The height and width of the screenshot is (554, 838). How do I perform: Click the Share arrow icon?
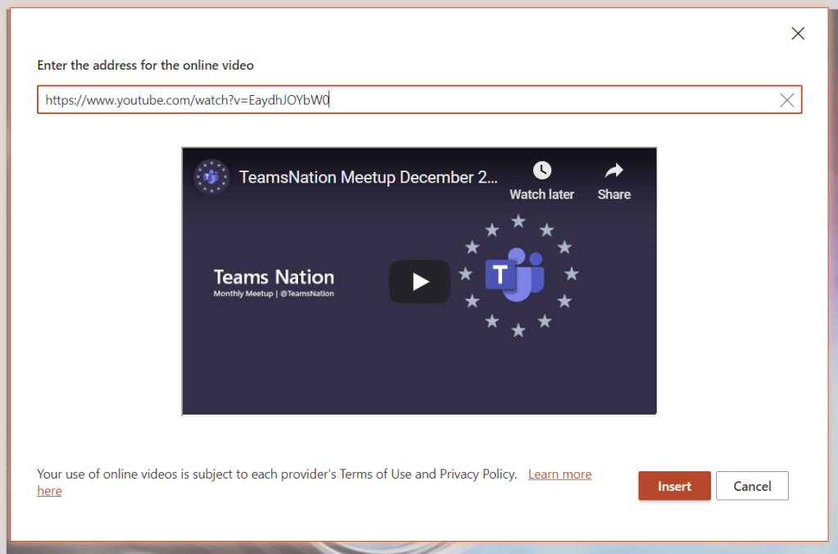click(614, 170)
